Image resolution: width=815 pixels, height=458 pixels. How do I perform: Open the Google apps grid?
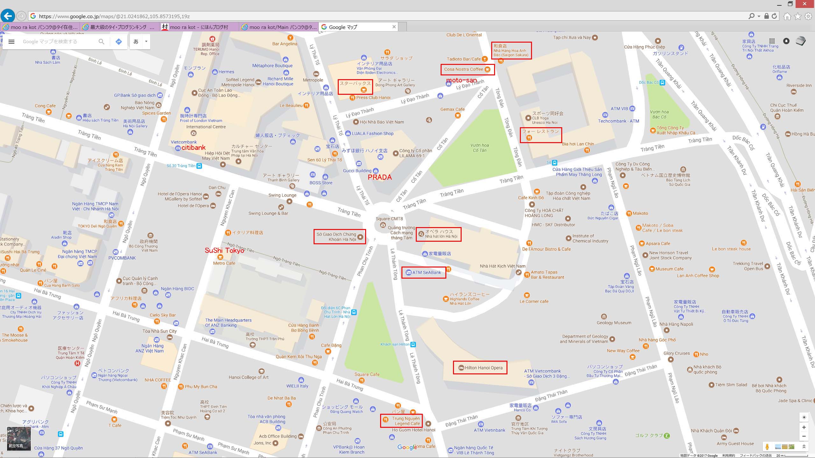click(772, 41)
